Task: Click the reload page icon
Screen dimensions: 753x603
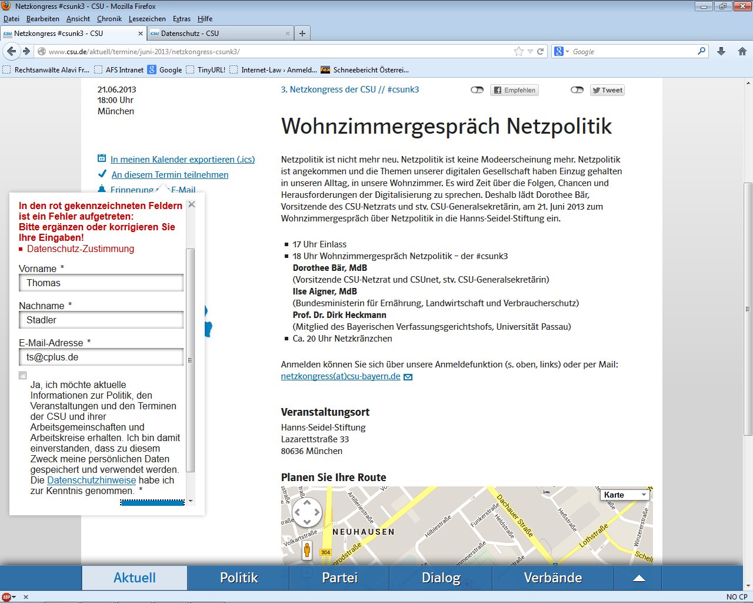Action: pyautogui.click(x=541, y=51)
